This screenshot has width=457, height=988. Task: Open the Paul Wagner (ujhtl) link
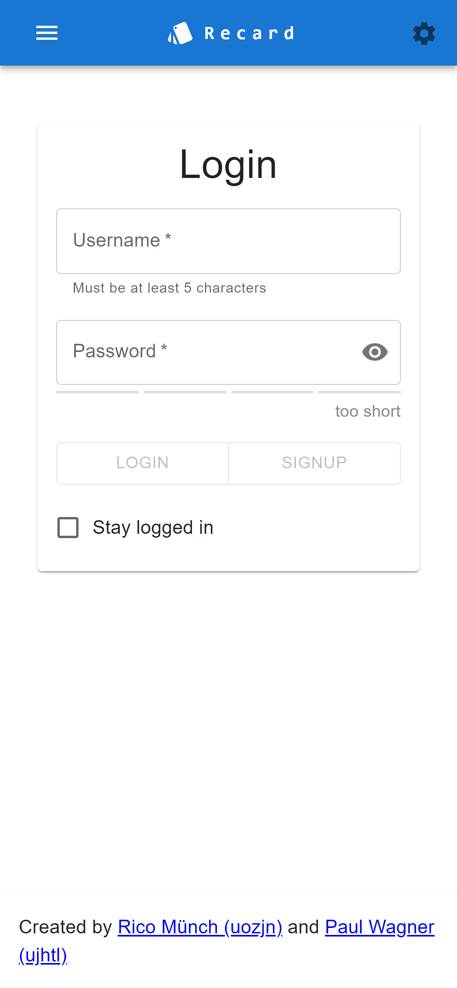(379, 928)
